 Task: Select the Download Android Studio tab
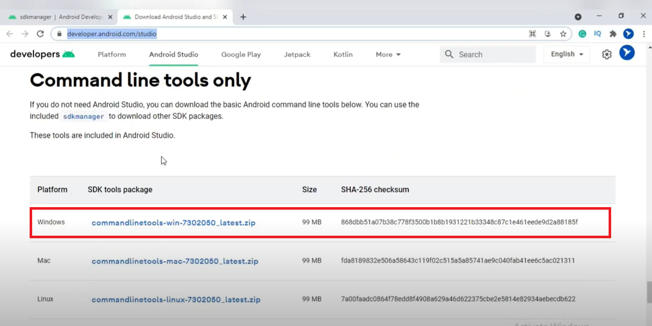click(175, 17)
